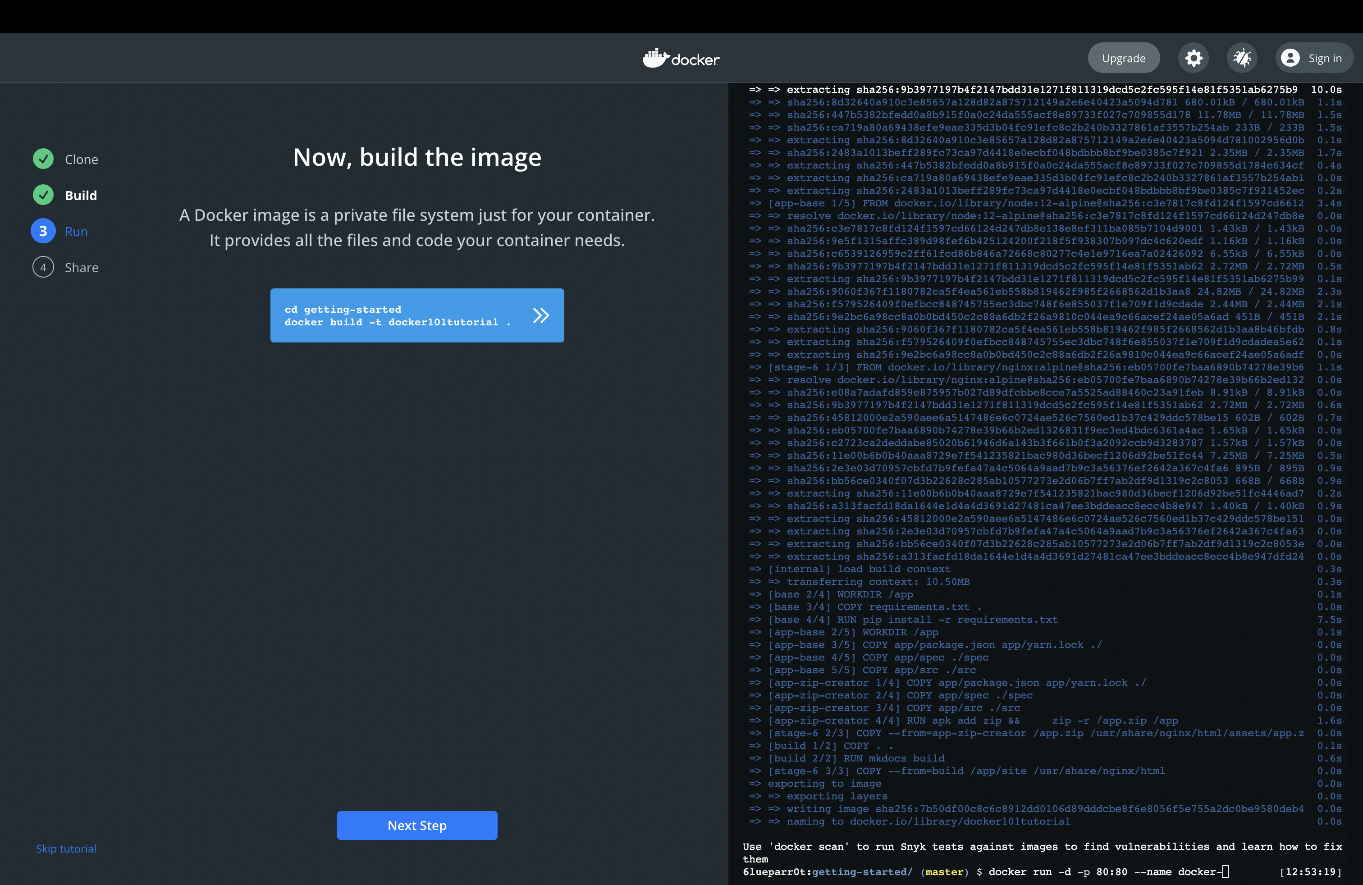Click the Skip tutorial link
The width and height of the screenshot is (1363, 885).
point(66,849)
